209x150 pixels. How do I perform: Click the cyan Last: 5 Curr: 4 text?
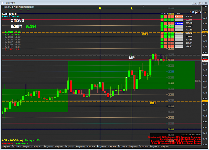10,16
